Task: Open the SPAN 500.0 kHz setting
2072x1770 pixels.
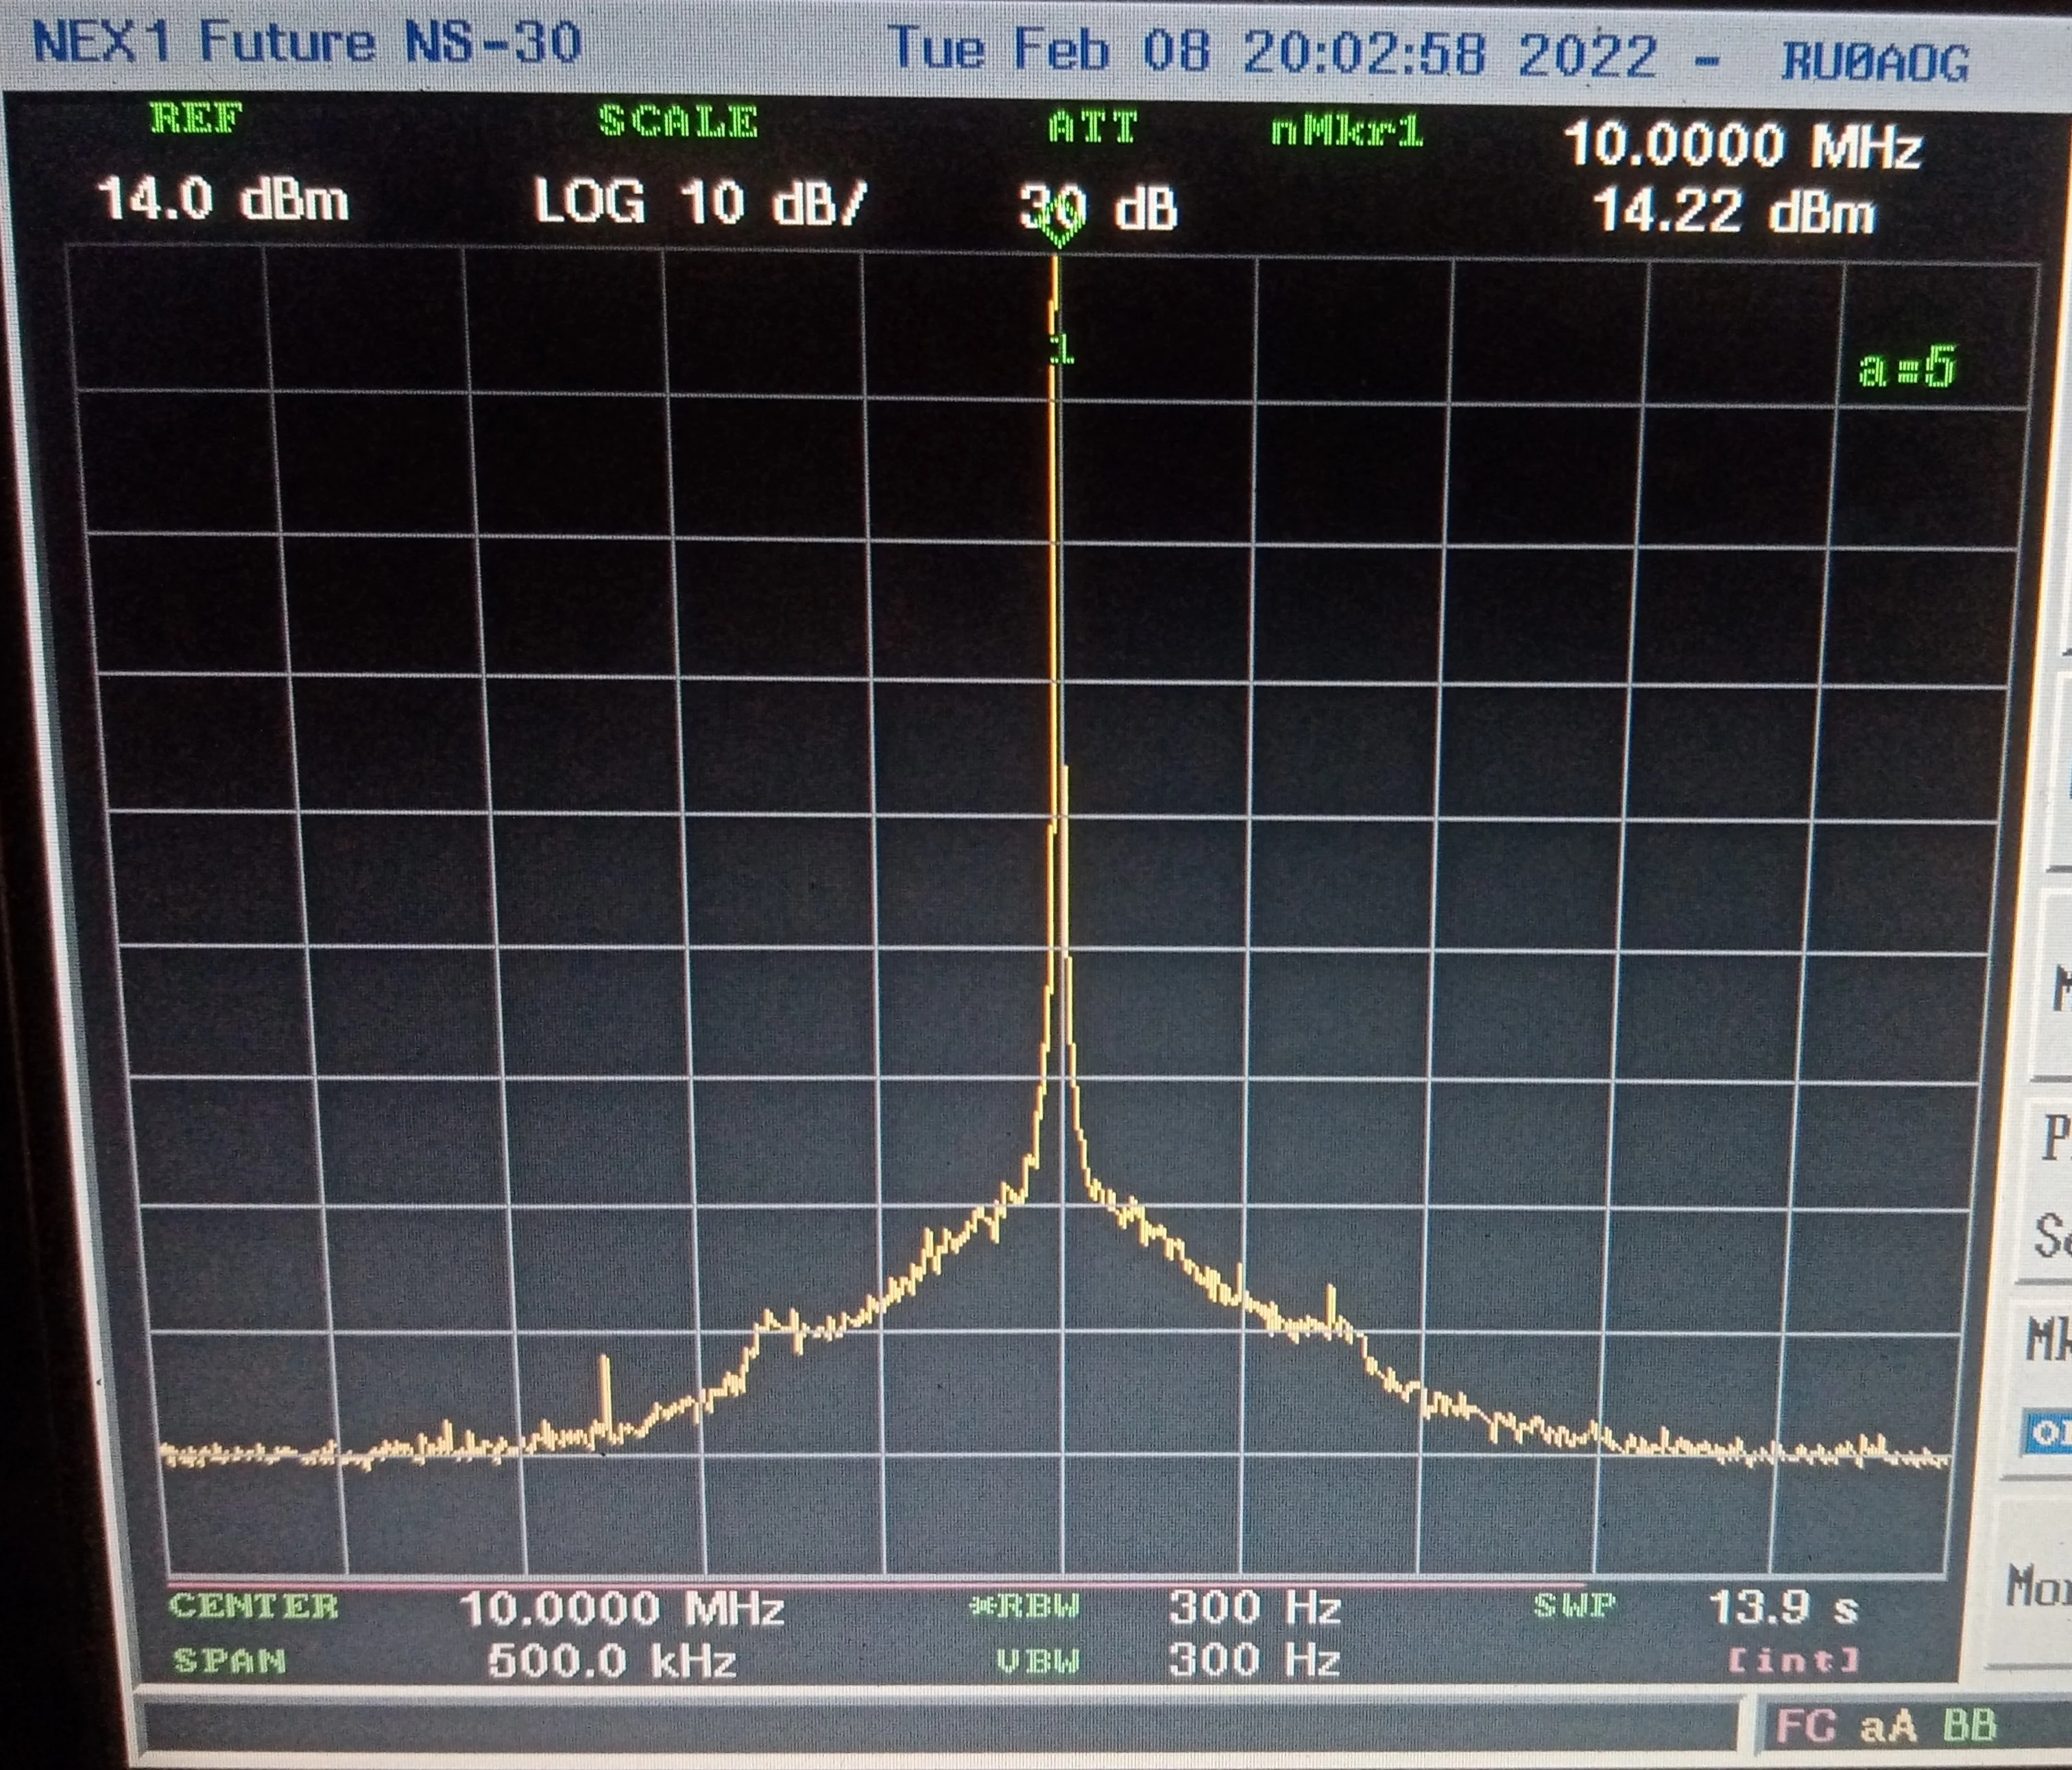Action: (x=611, y=1662)
